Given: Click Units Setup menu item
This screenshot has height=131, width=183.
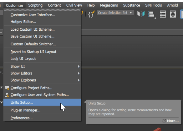Looking at the screenshot, I should pos(42,103).
